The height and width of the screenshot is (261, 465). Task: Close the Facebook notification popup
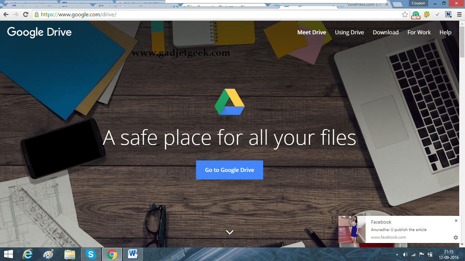point(456,221)
